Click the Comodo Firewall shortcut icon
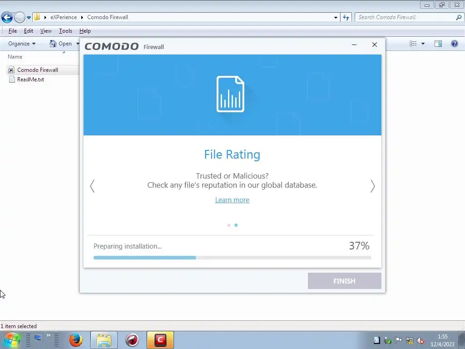 11,70
